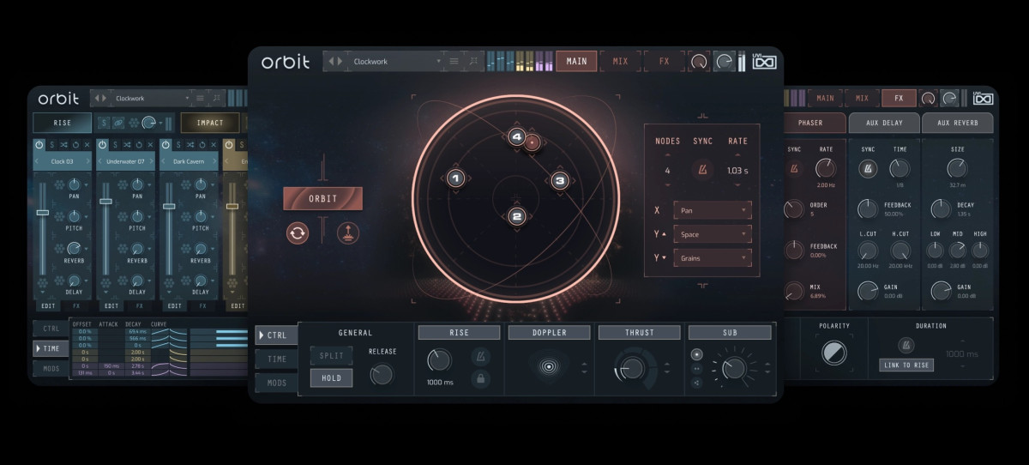The image size is (1029, 465).
Task: Switch to the MIX tab in center window
Action: tap(620, 61)
